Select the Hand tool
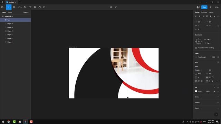The height and width of the screenshot is (124, 221). point(40,7)
